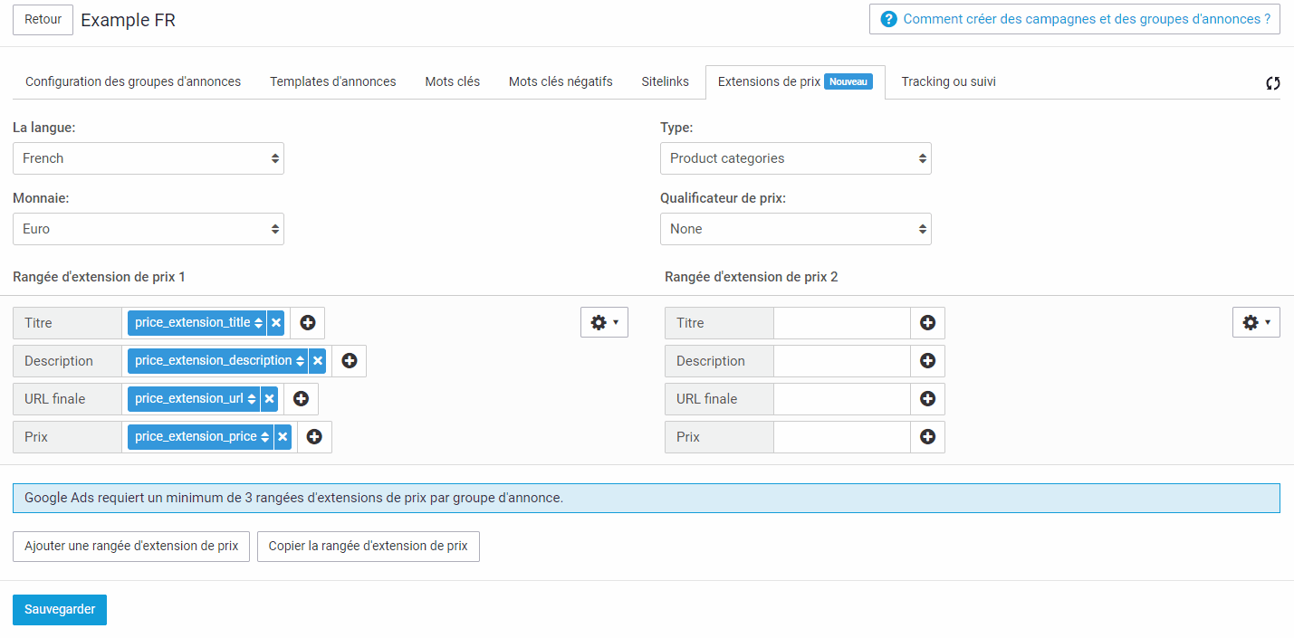Click the Google Ads minimum rows notice
Screen dimensions: 1294x638
tap(647, 499)
